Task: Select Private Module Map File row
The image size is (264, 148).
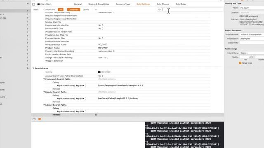Action: tap(121, 35)
